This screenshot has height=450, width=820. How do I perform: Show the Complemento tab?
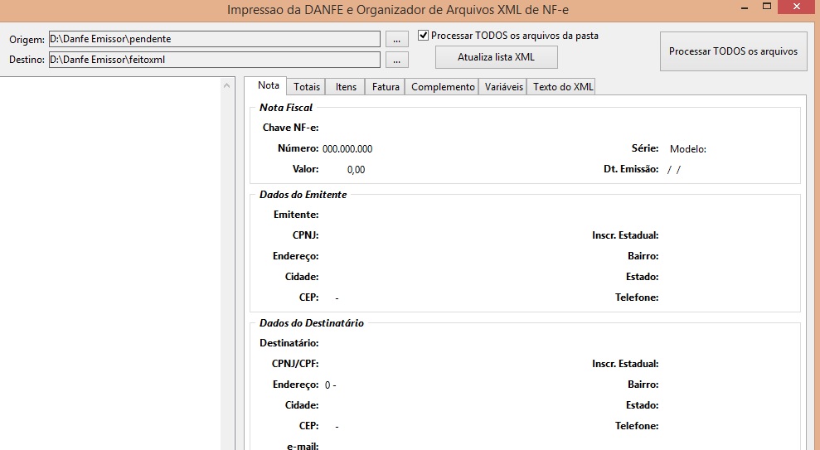[x=443, y=87]
